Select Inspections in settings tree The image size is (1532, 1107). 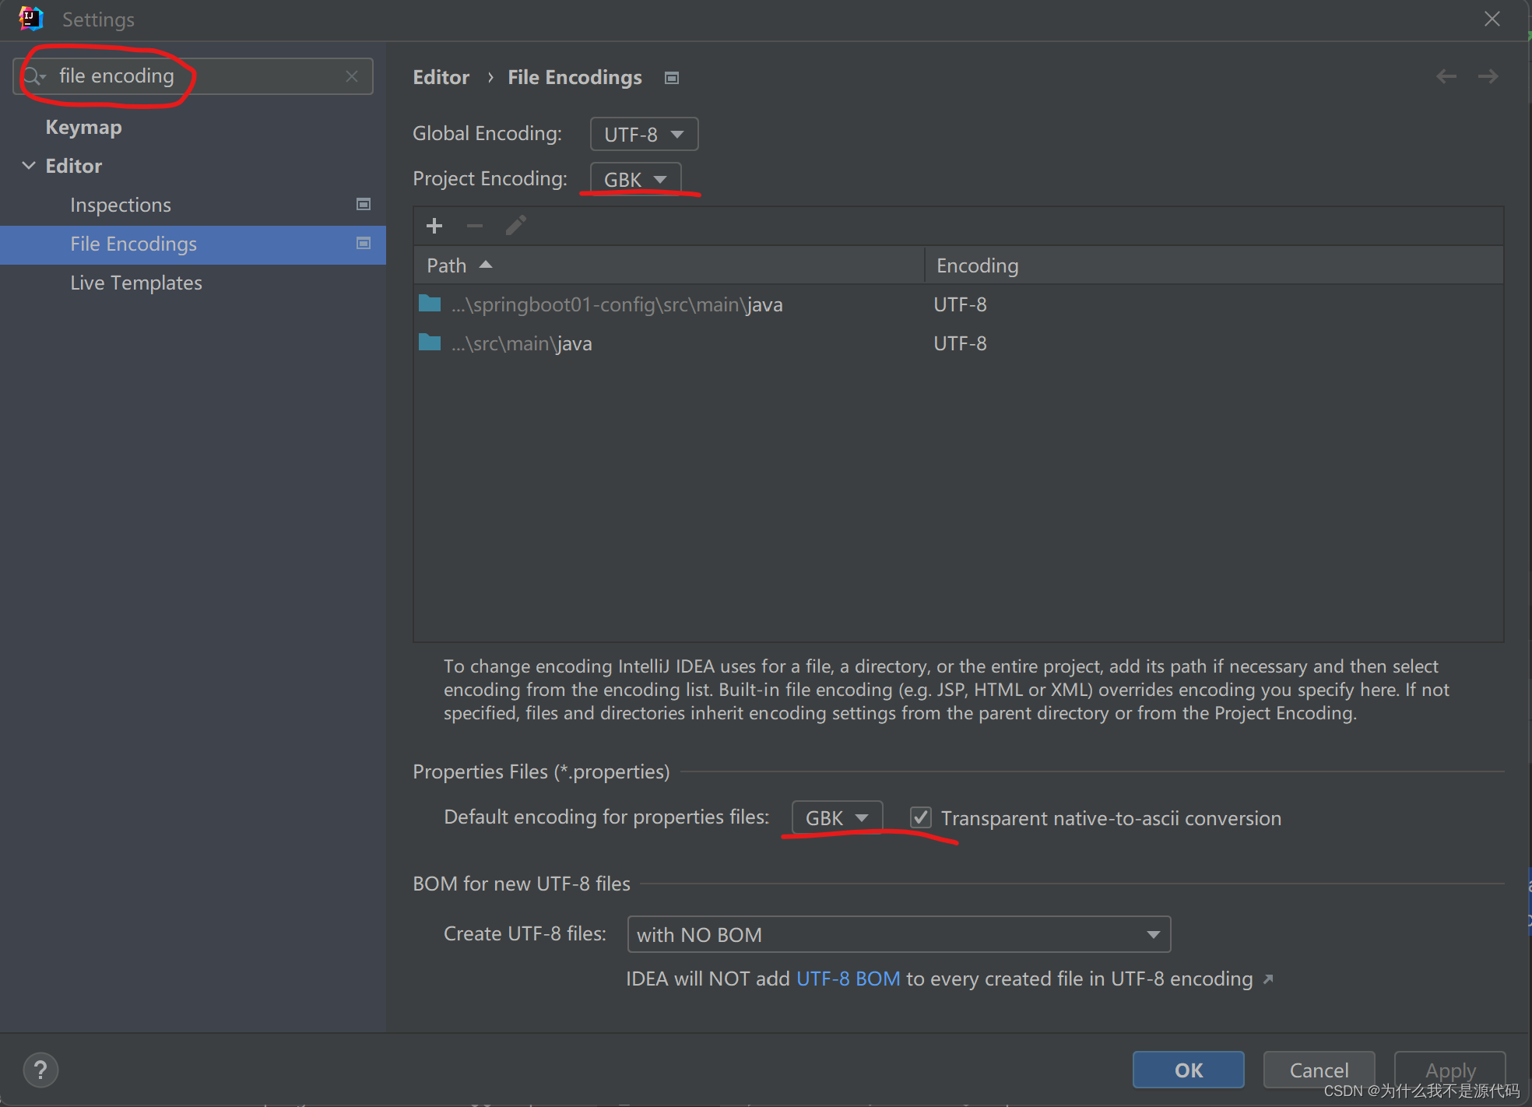point(121,205)
